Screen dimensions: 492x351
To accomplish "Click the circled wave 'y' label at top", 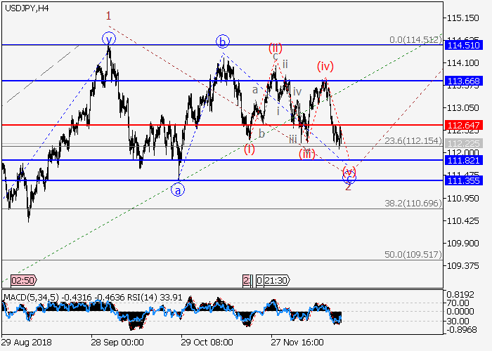I will [108, 39].
